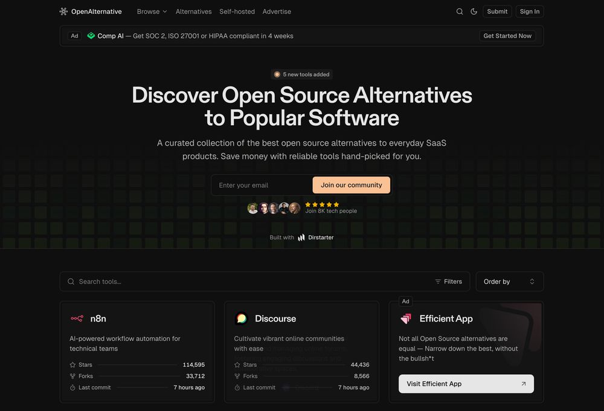Click the 5 new tools added badge

pos(301,74)
